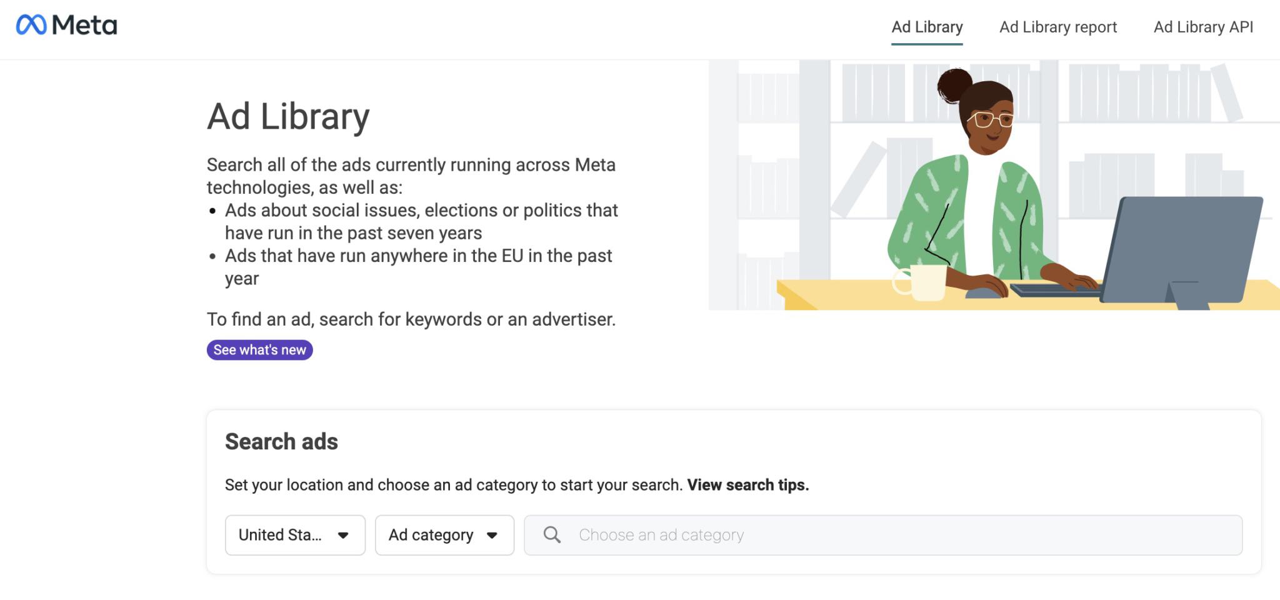
Task: Navigate to the Ad Library API page
Action: click(1203, 27)
